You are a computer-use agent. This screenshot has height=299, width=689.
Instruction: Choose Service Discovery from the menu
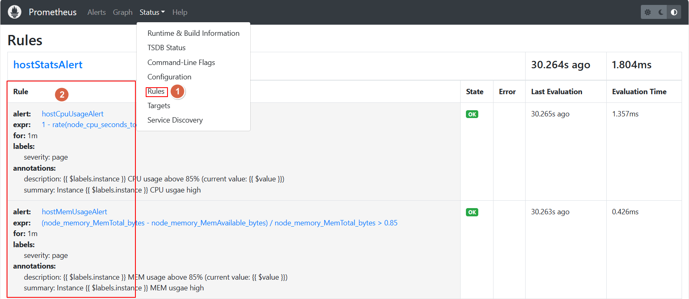[193, 120]
